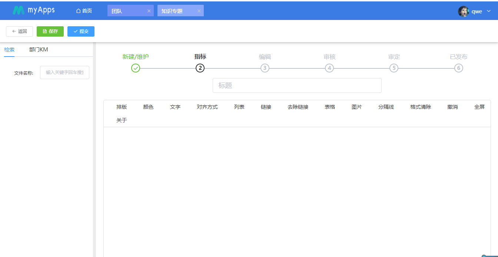Select the 检索 search tab
This screenshot has width=498, height=257.
(9, 50)
